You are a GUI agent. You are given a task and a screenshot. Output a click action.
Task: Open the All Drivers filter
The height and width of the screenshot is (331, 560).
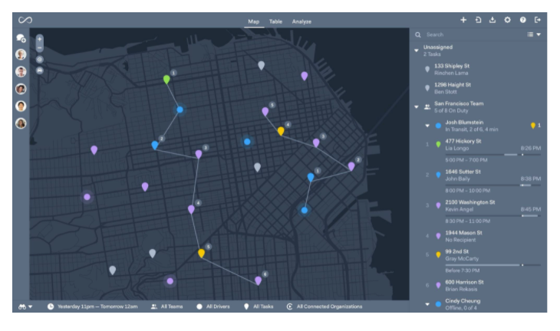pyautogui.click(x=213, y=306)
